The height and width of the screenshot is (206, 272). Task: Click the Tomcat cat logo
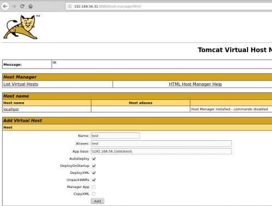point(21,27)
